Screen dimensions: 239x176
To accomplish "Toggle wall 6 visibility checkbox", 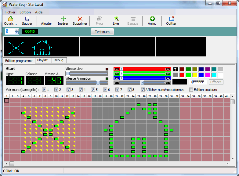I will 105,90.
